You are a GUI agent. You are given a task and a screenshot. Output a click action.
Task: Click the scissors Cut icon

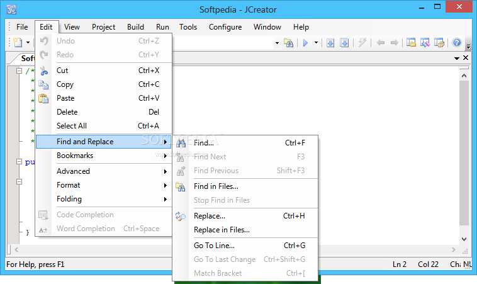(x=44, y=71)
